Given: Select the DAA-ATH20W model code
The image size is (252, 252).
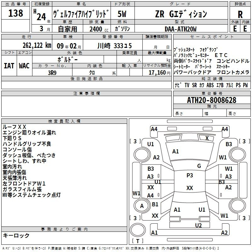Looking at the screenshot, I should click(x=180, y=29).
